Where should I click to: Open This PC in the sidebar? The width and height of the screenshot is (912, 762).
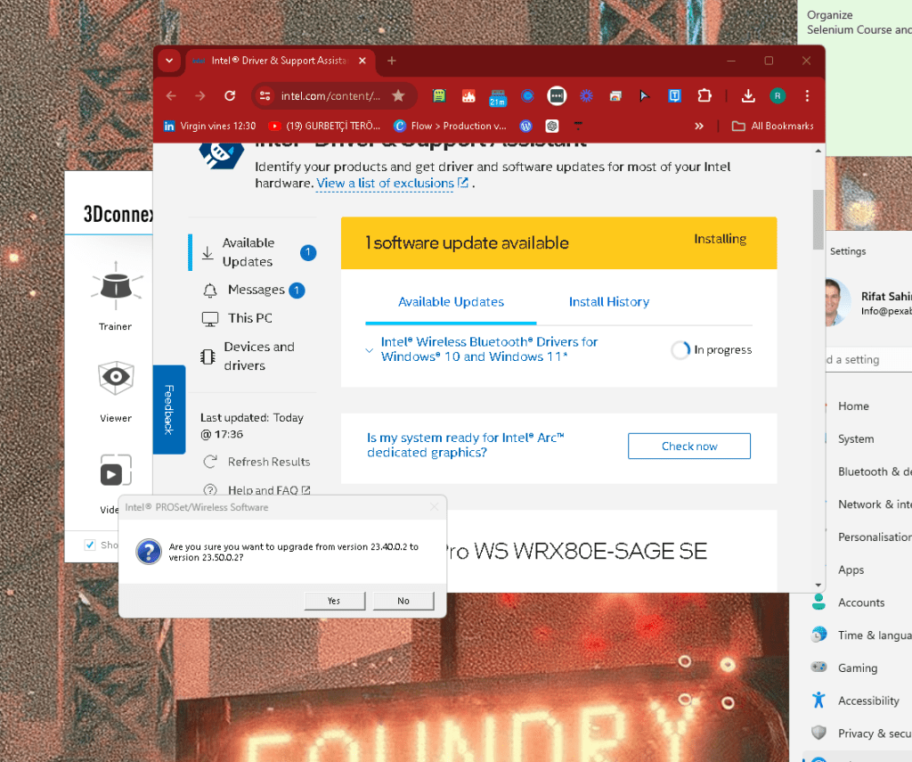coord(237,318)
